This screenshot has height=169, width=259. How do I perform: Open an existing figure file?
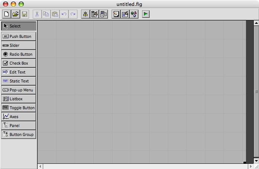click(16, 14)
